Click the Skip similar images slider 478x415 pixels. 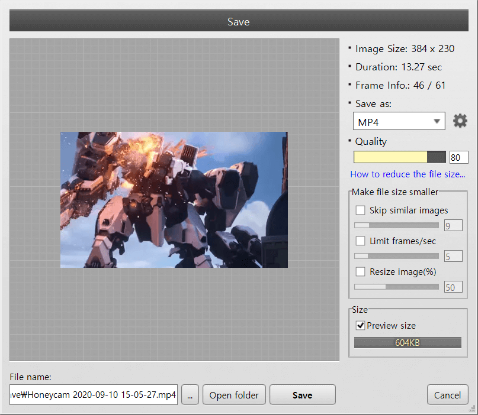396,225
